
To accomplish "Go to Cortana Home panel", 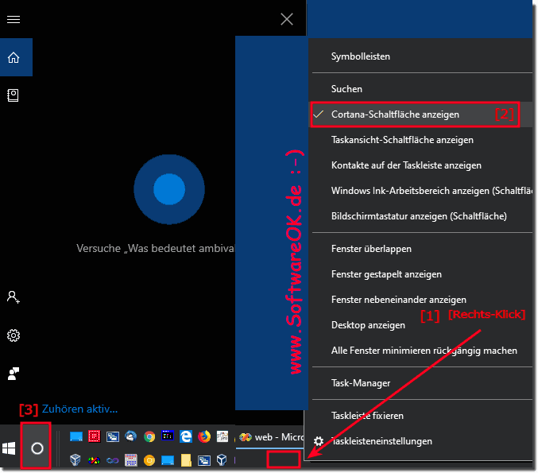I will 16,57.
